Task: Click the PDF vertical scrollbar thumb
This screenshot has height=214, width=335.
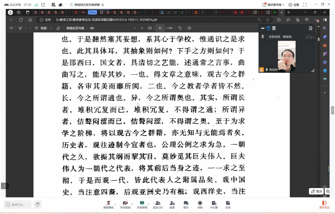Action: pyautogui.click(x=319, y=39)
